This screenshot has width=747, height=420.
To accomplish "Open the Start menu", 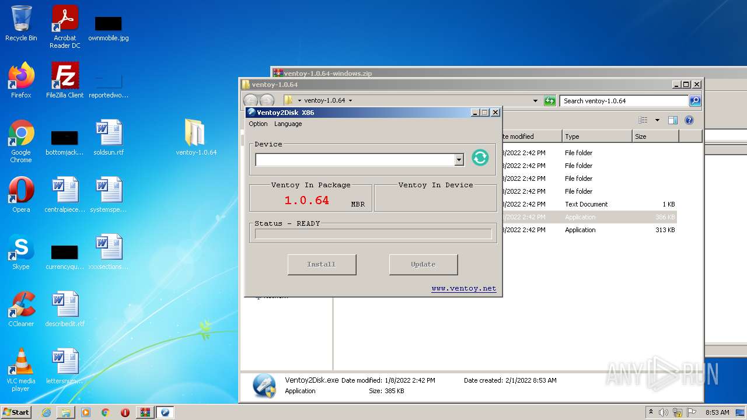I will pos(16,412).
